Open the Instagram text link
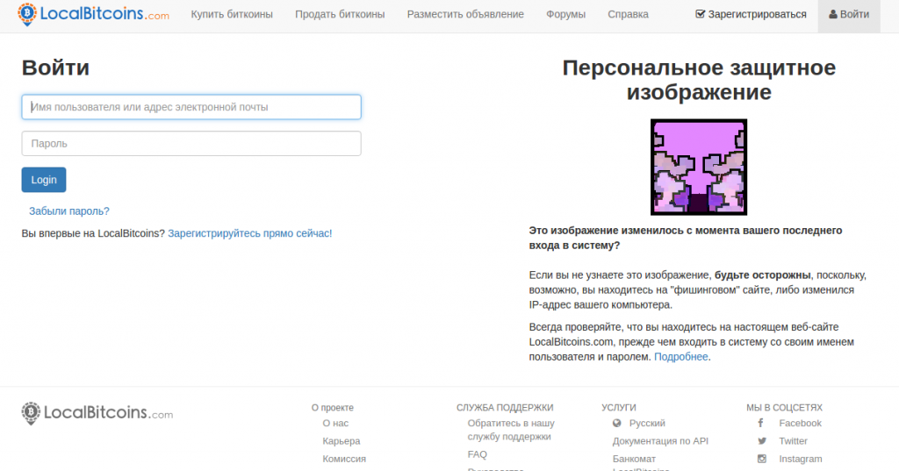 (x=801, y=459)
